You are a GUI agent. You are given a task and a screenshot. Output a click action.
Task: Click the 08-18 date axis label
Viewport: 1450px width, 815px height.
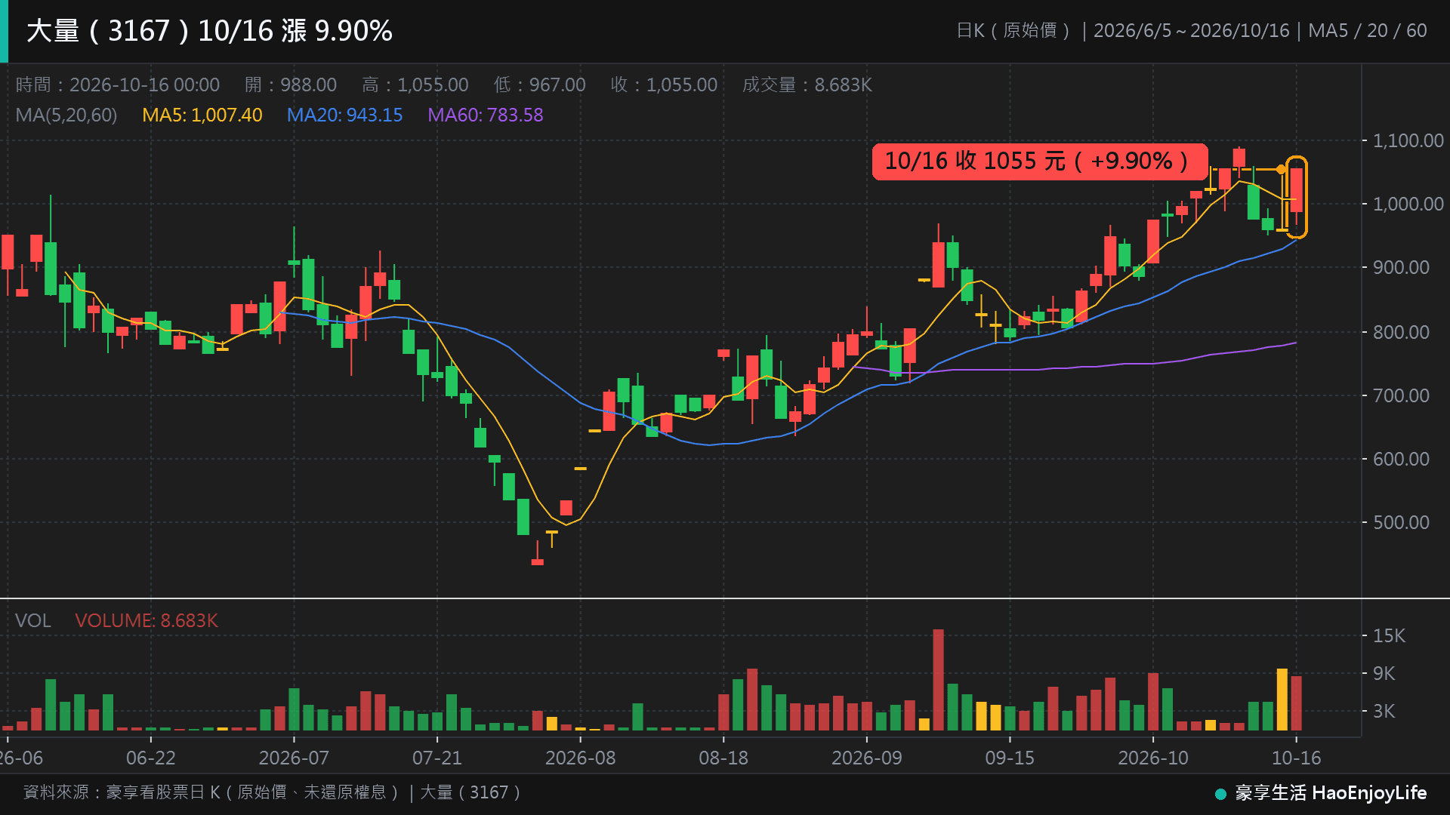click(x=723, y=758)
